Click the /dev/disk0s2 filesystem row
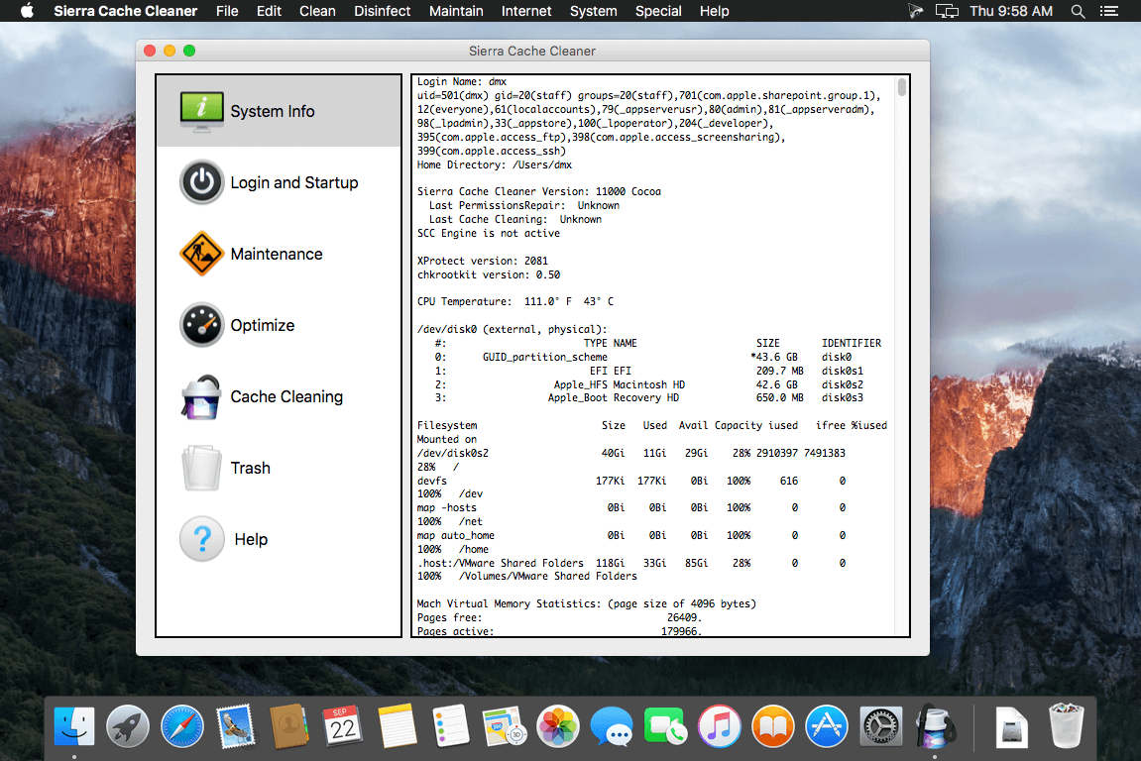 click(630, 453)
